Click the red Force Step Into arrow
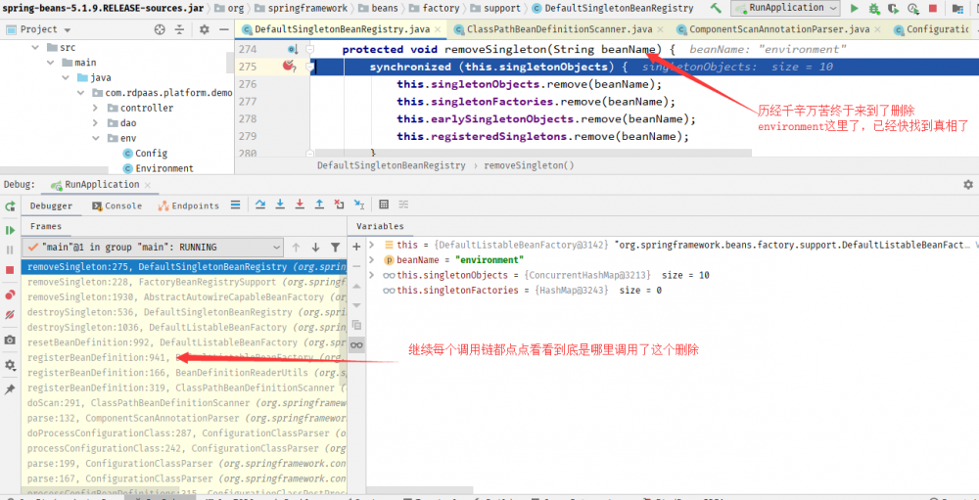This screenshot has width=979, height=500. (300, 205)
